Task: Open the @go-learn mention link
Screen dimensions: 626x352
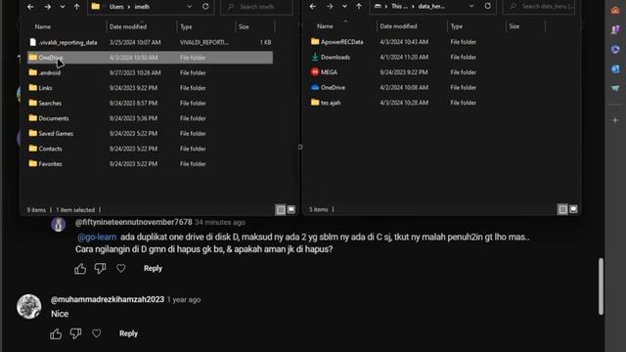Action: 97,237
